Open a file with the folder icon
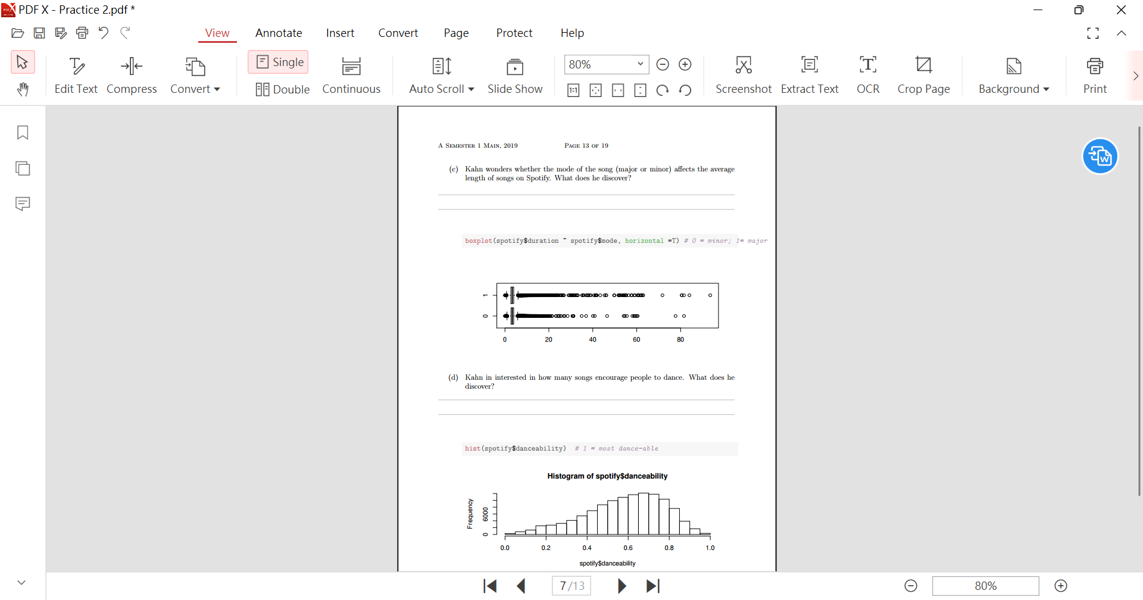 click(18, 33)
